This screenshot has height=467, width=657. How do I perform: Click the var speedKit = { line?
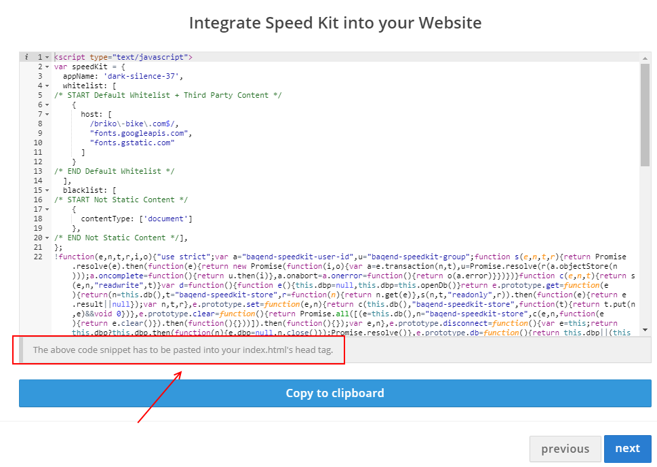[x=89, y=67]
